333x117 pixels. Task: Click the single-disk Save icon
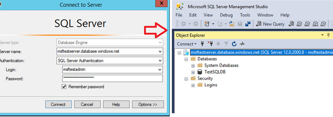click(240, 24)
